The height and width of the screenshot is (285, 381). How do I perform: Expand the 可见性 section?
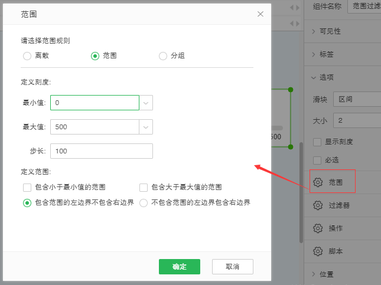coord(314,31)
